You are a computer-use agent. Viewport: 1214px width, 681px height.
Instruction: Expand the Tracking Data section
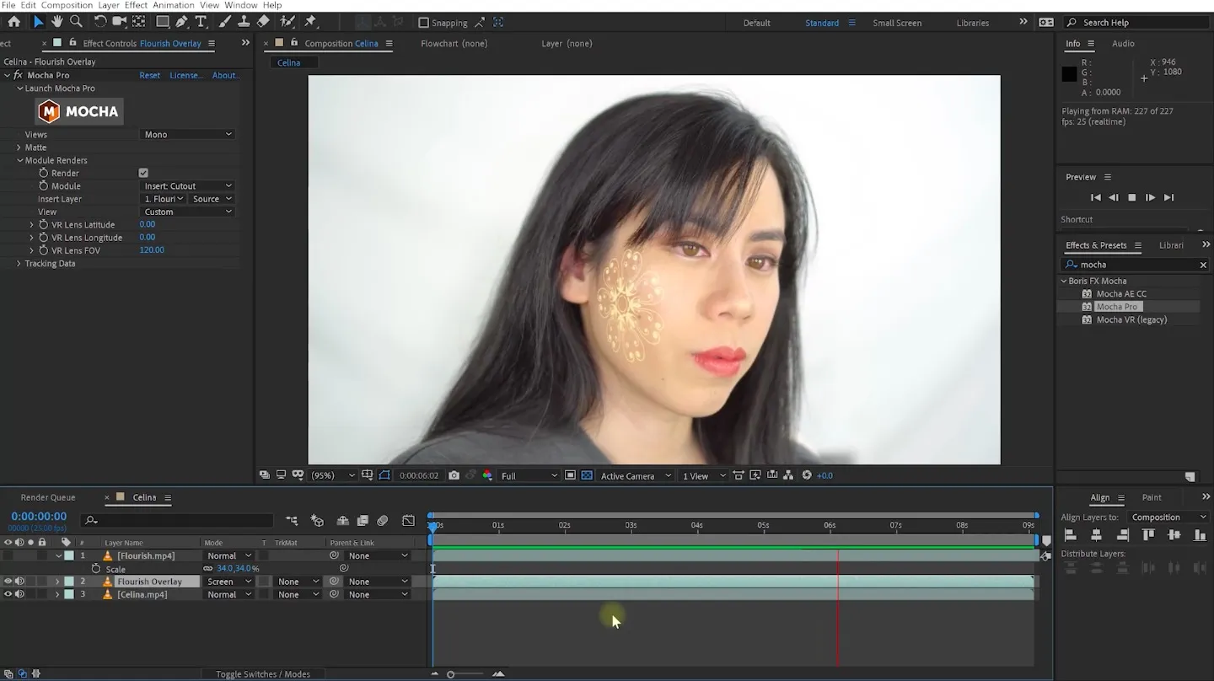[19, 264]
